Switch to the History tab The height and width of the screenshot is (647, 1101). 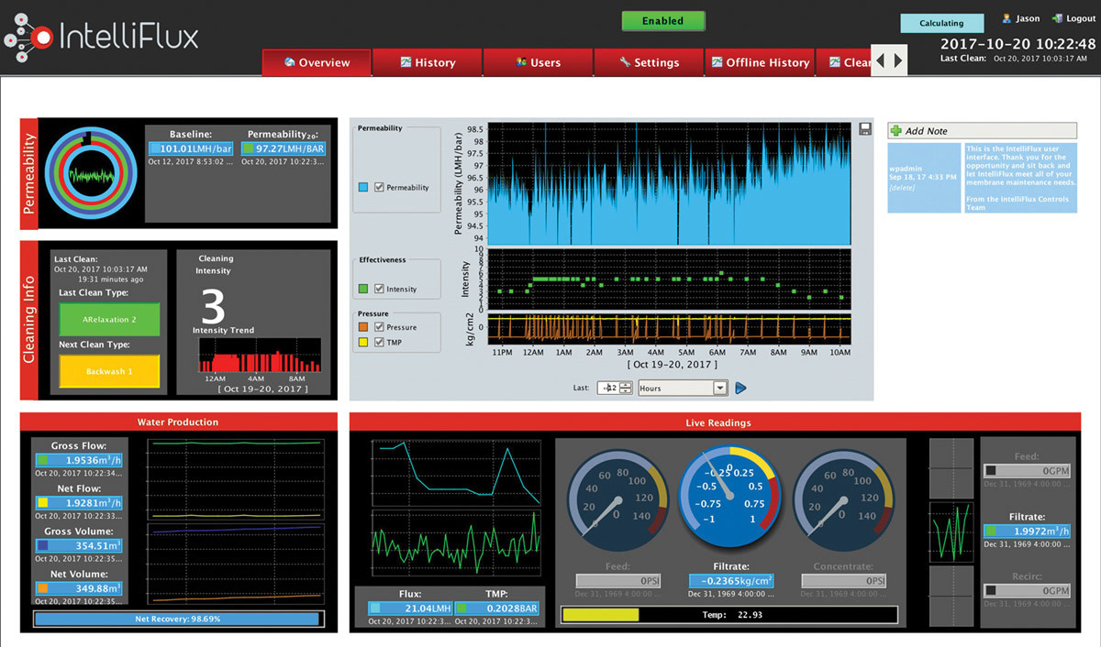point(428,62)
